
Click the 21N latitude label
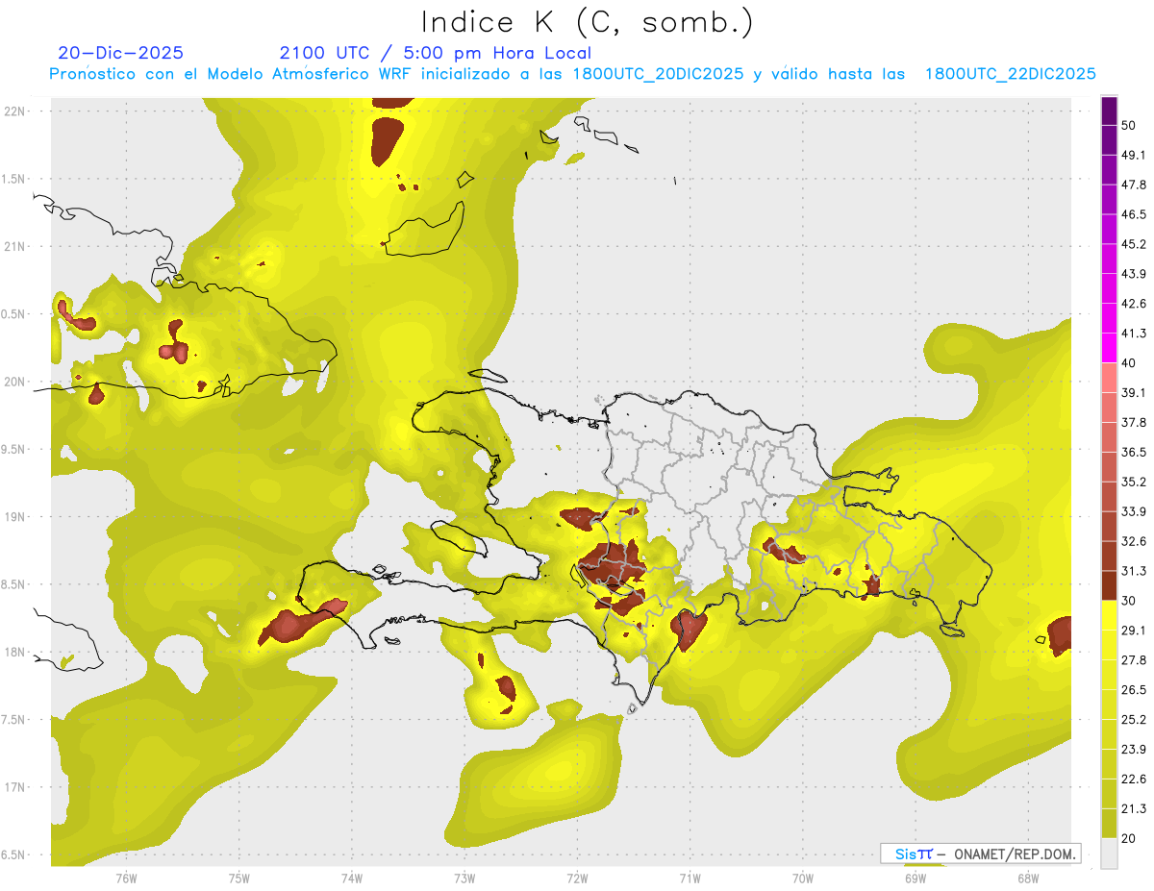(15, 246)
